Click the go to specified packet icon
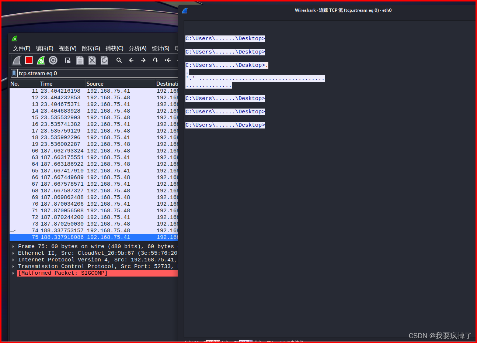The height and width of the screenshot is (343, 477). (156, 60)
